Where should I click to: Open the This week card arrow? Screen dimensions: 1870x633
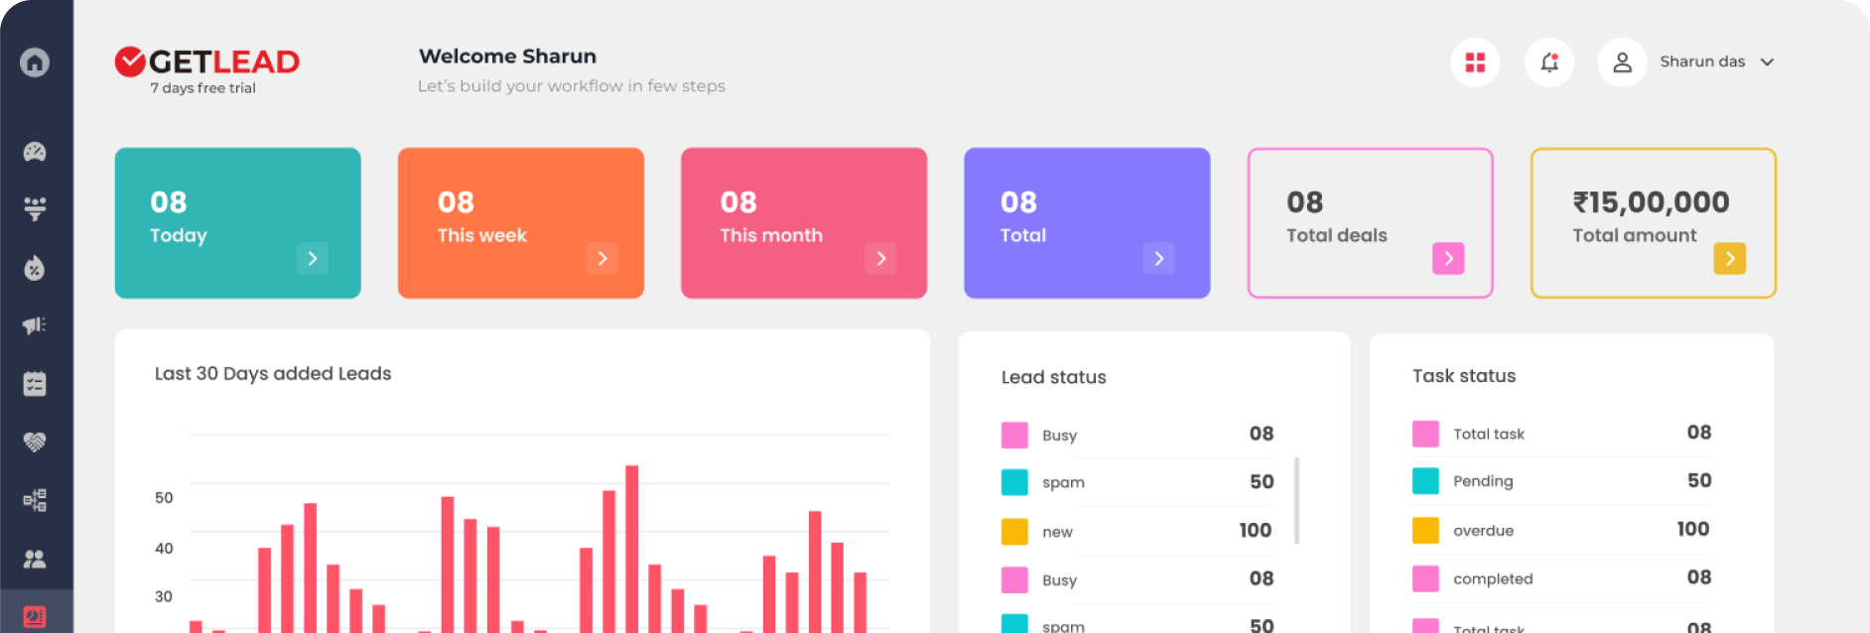click(601, 259)
